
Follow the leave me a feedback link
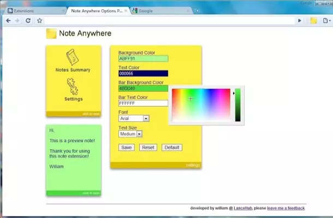(x=286, y=208)
